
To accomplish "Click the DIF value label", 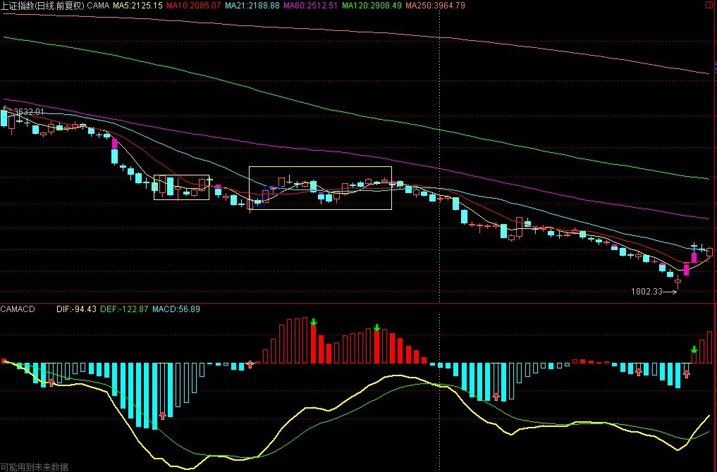I will point(75,309).
